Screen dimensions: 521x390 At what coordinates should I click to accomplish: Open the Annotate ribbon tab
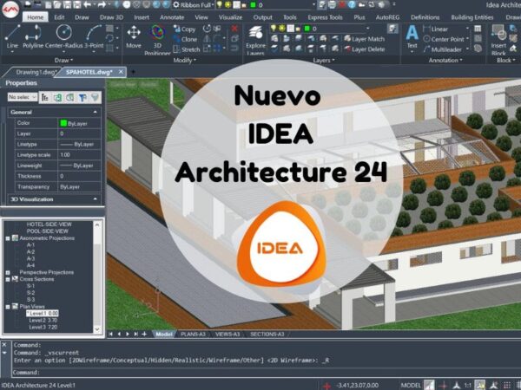click(x=172, y=17)
